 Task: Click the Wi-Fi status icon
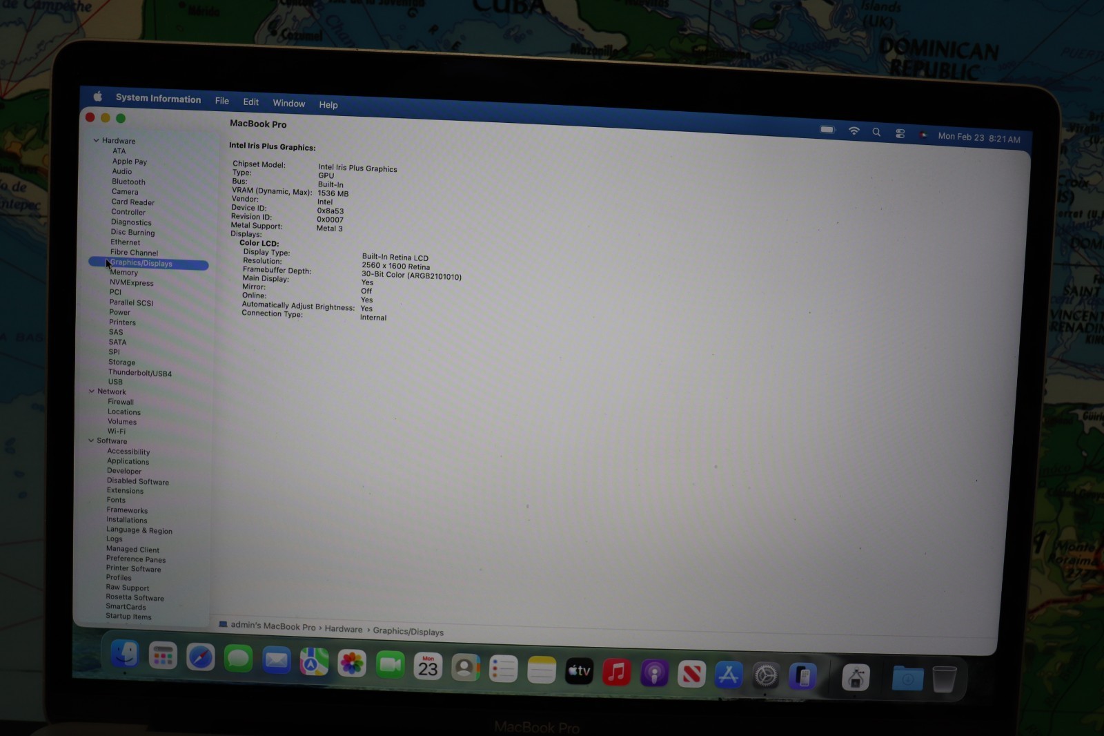854,130
